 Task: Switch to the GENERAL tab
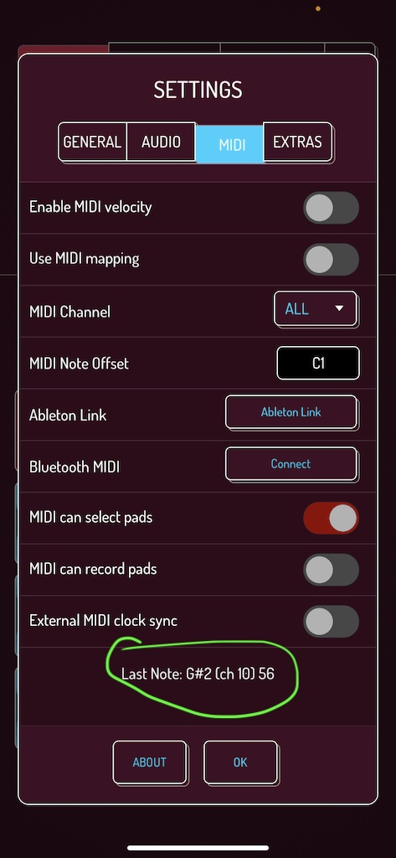pos(92,142)
